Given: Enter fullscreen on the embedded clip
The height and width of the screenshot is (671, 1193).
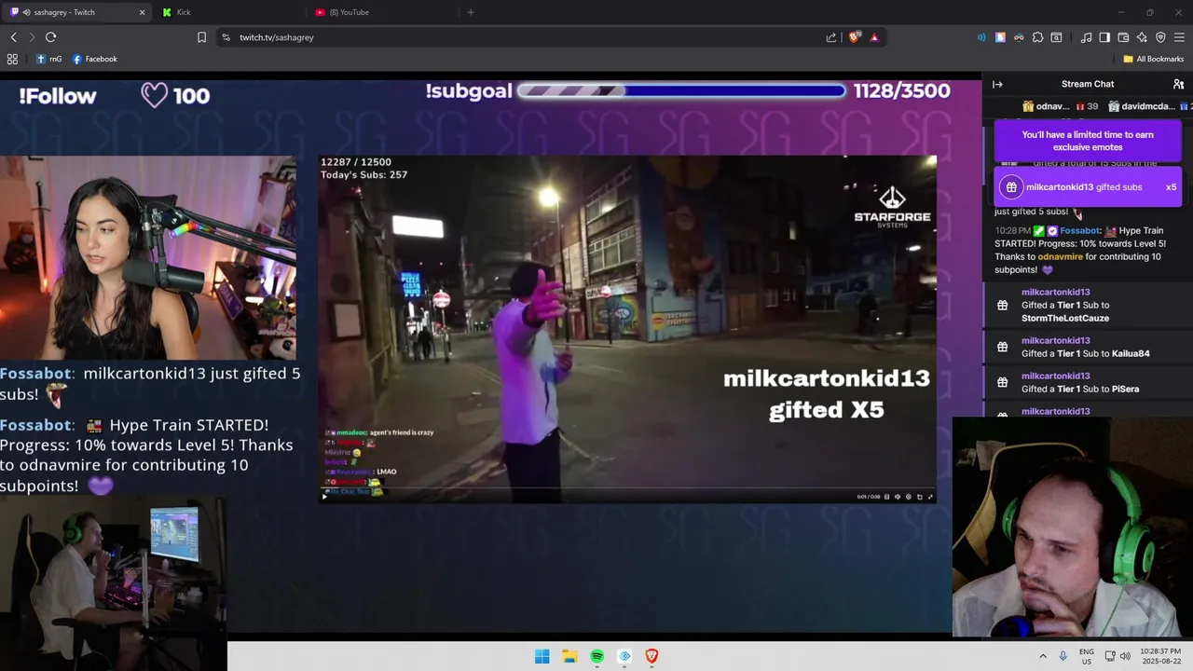Looking at the screenshot, I should click(929, 497).
